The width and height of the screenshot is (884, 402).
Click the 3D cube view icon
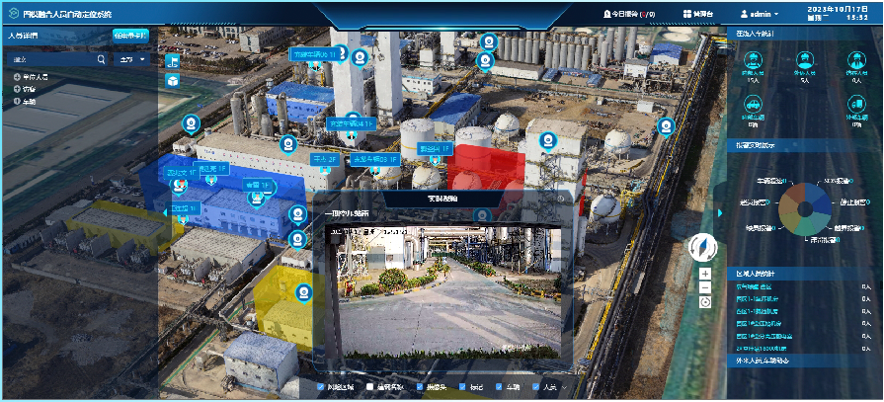tap(173, 79)
